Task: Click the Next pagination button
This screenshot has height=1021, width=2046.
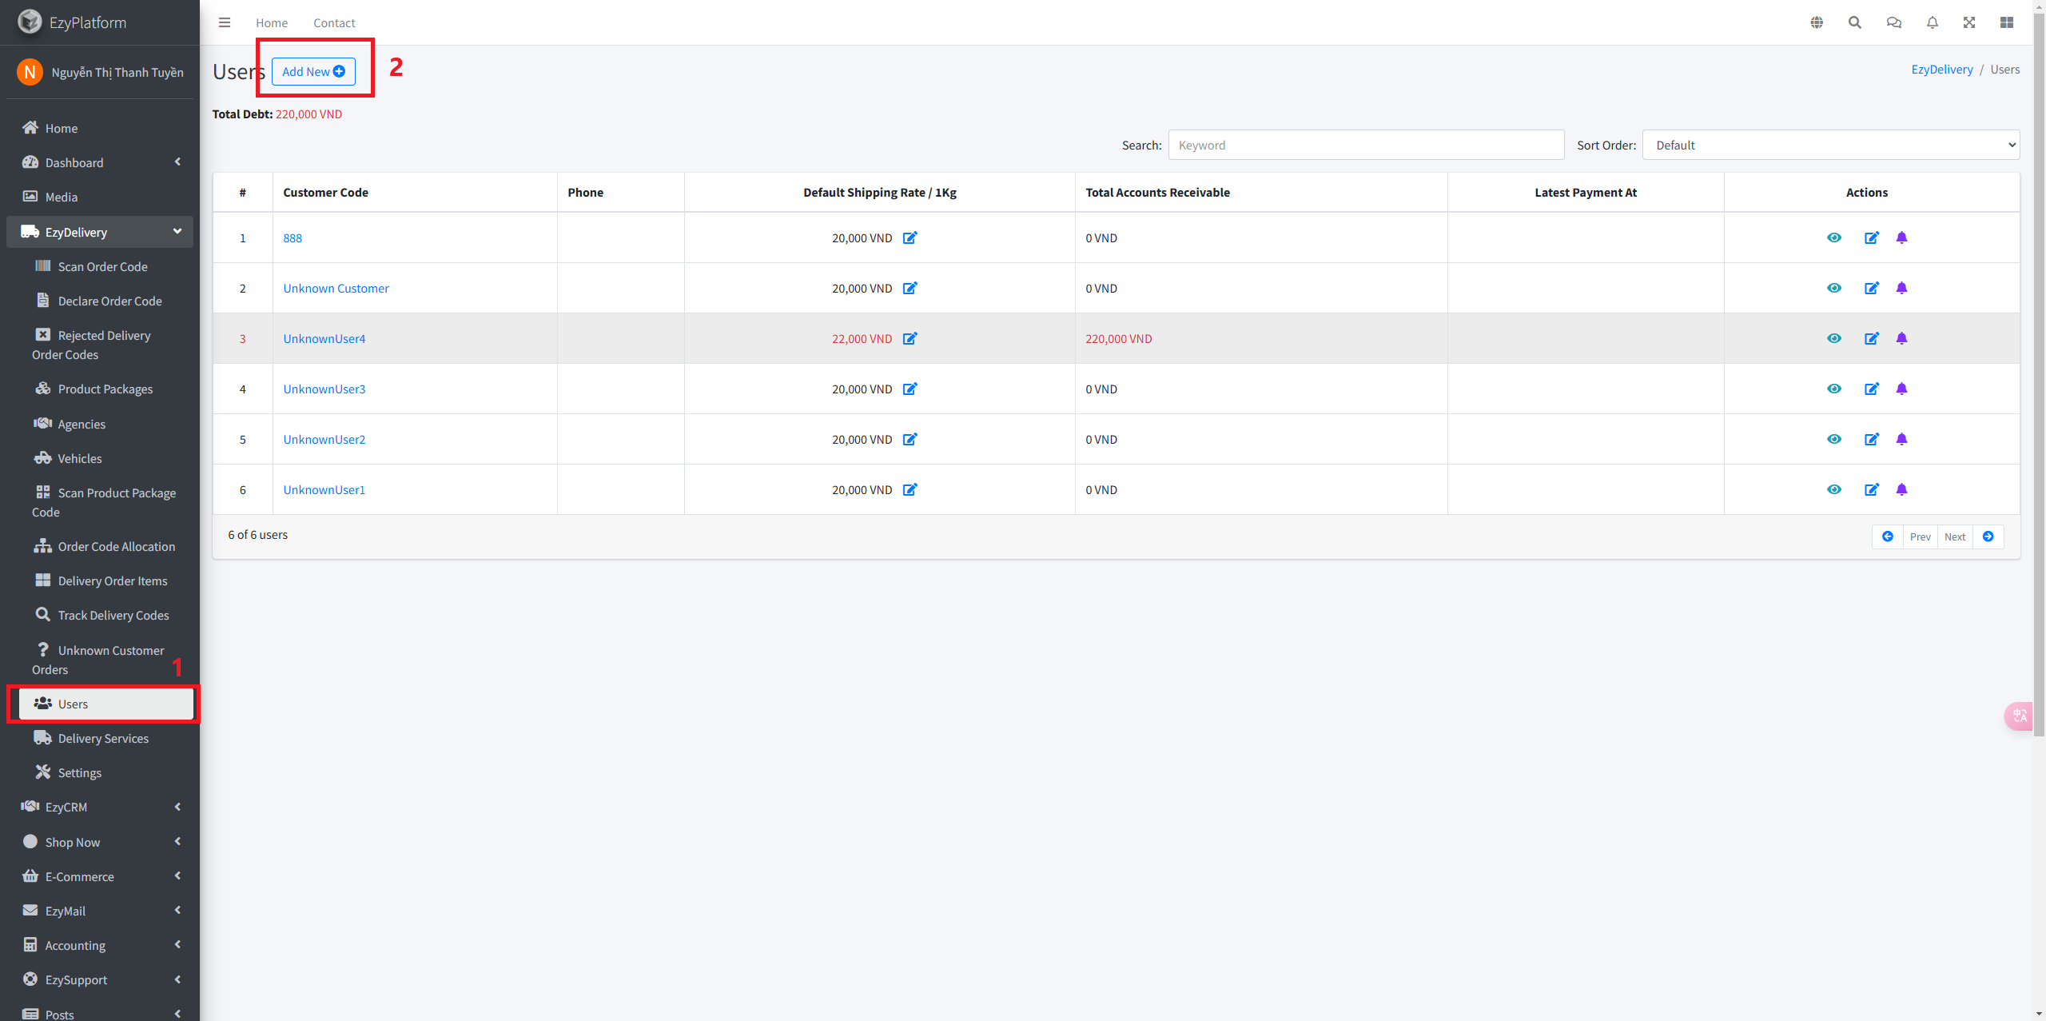Action: (x=1955, y=536)
